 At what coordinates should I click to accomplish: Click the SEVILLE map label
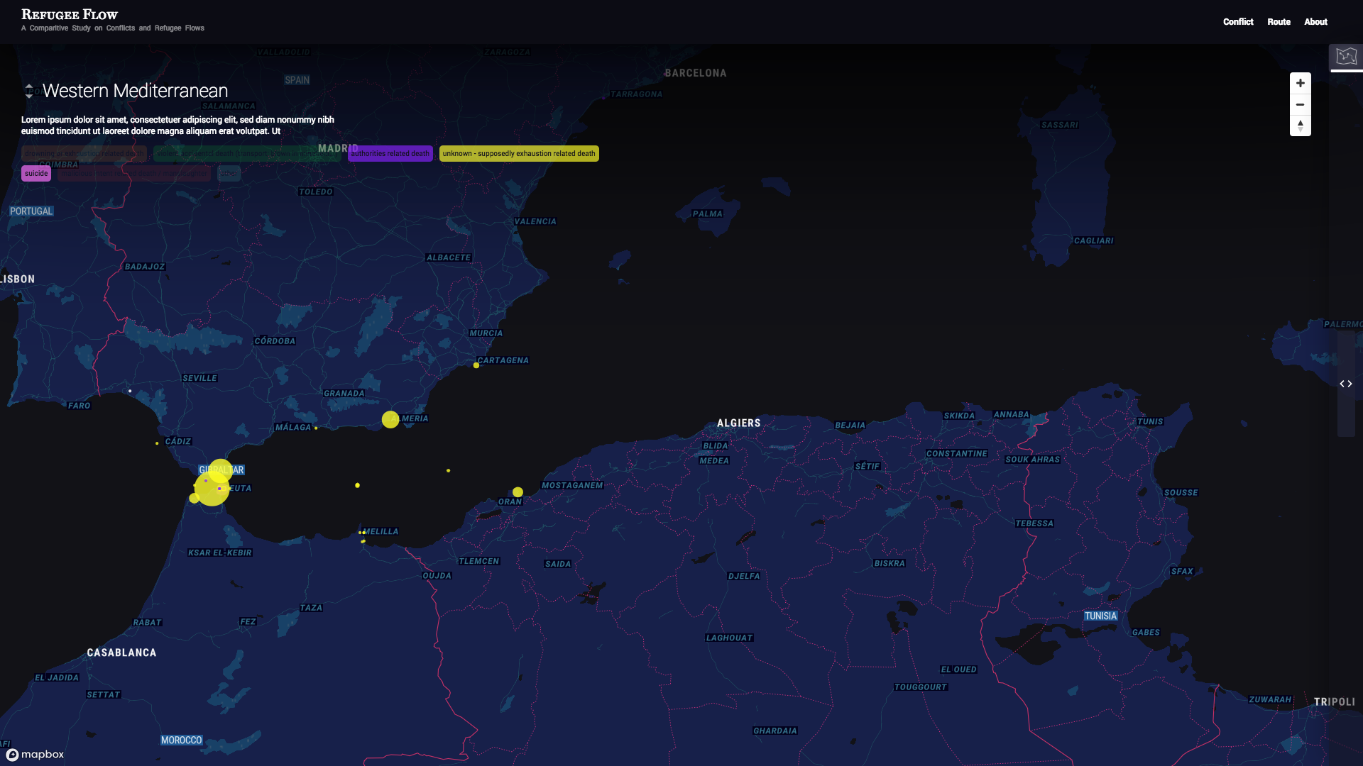(x=199, y=379)
